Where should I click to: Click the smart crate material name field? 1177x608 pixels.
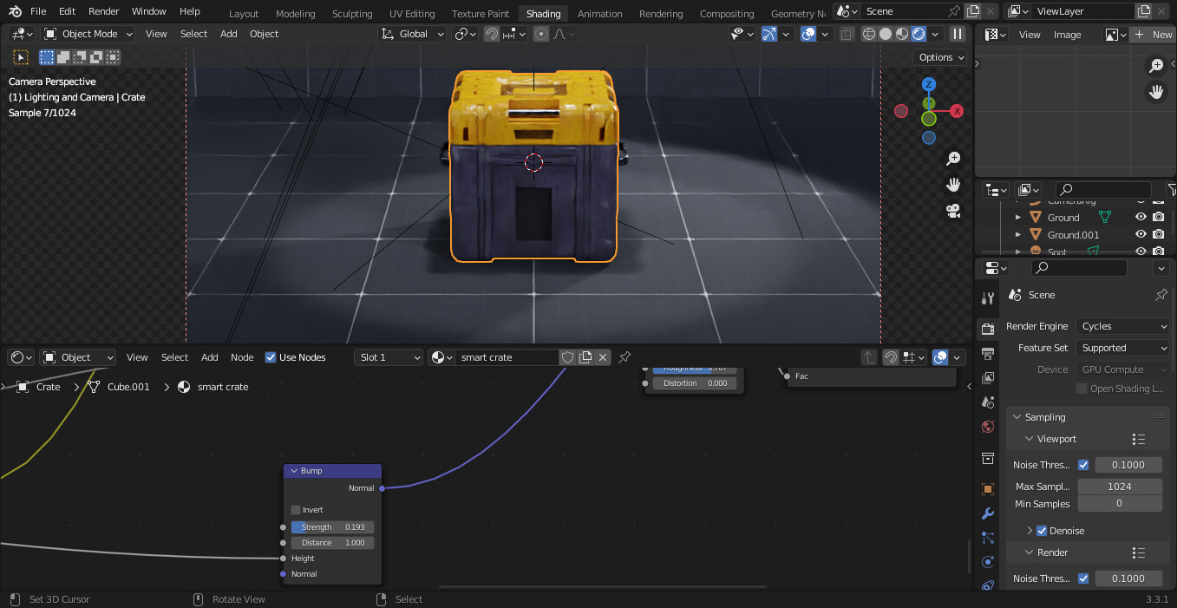tap(508, 356)
